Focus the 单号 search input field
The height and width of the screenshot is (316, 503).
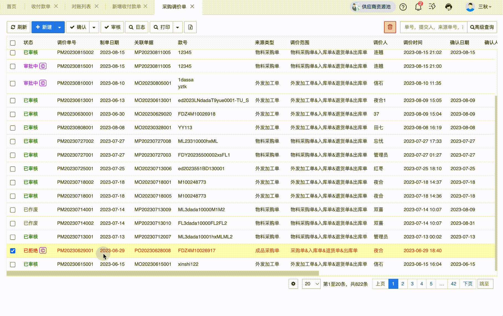click(433, 27)
